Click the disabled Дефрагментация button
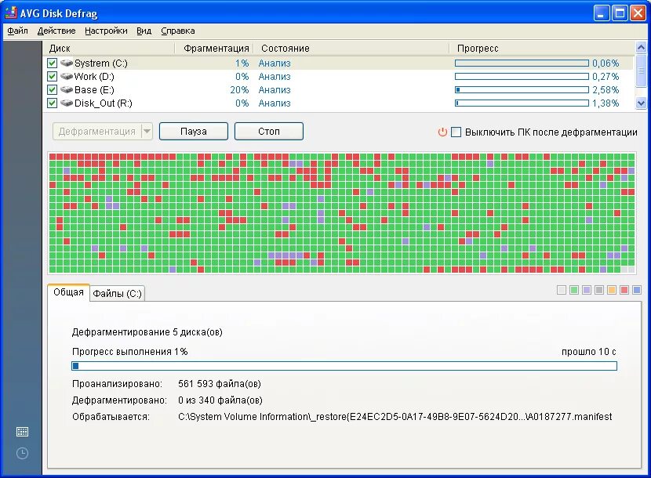This screenshot has height=478, width=651. 96,132
